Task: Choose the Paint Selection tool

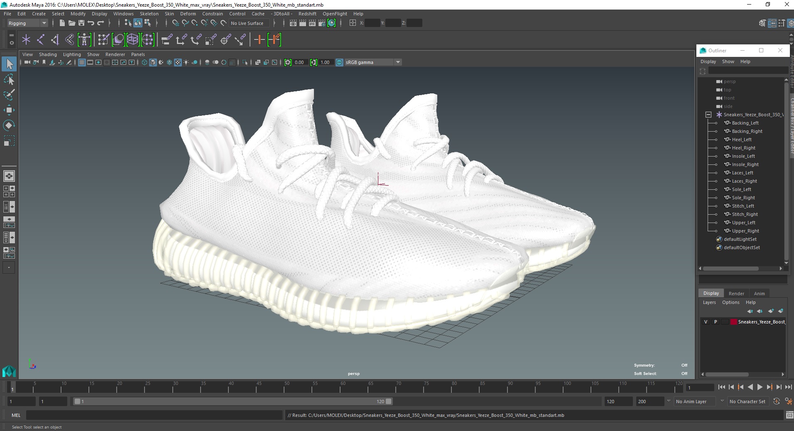Action: click(x=9, y=95)
